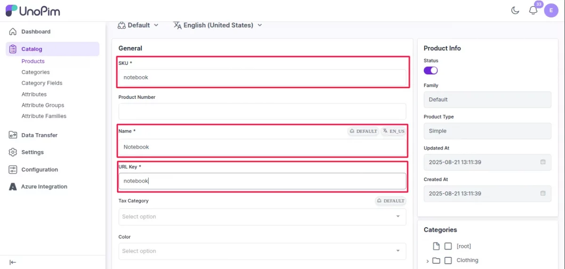Open the Color select dropdown
This screenshot has height=269, width=565.
[262, 251]
